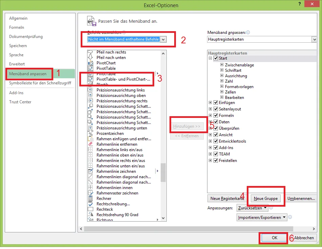Expand the Seitenlayout tree node

coord(210,109)
